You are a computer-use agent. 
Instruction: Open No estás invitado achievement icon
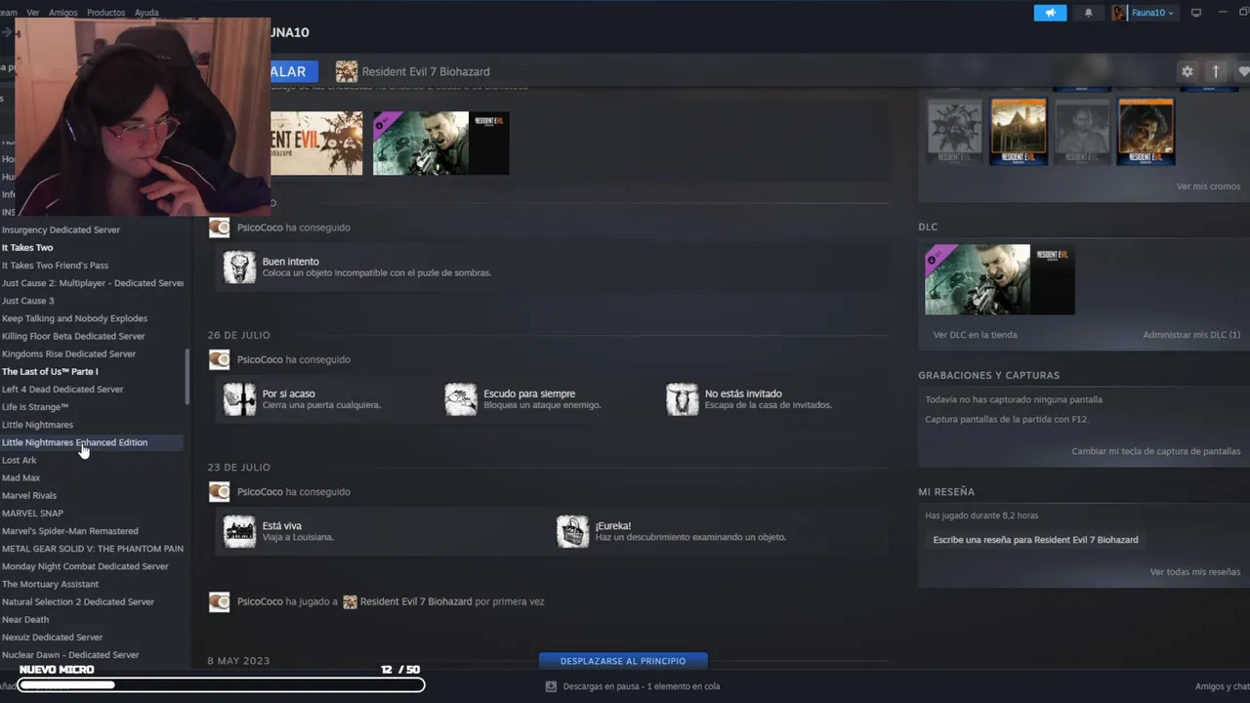pos(683,398)
